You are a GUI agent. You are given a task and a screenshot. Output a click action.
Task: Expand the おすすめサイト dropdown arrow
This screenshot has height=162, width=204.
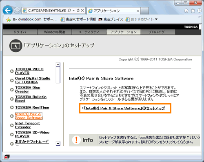tap(156, 19)
